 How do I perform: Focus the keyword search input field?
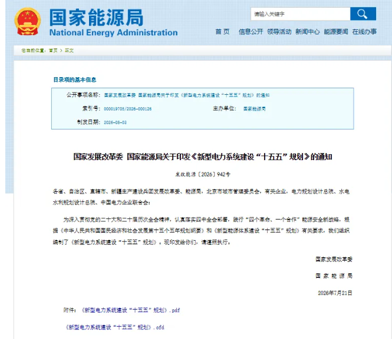point(301,14)
